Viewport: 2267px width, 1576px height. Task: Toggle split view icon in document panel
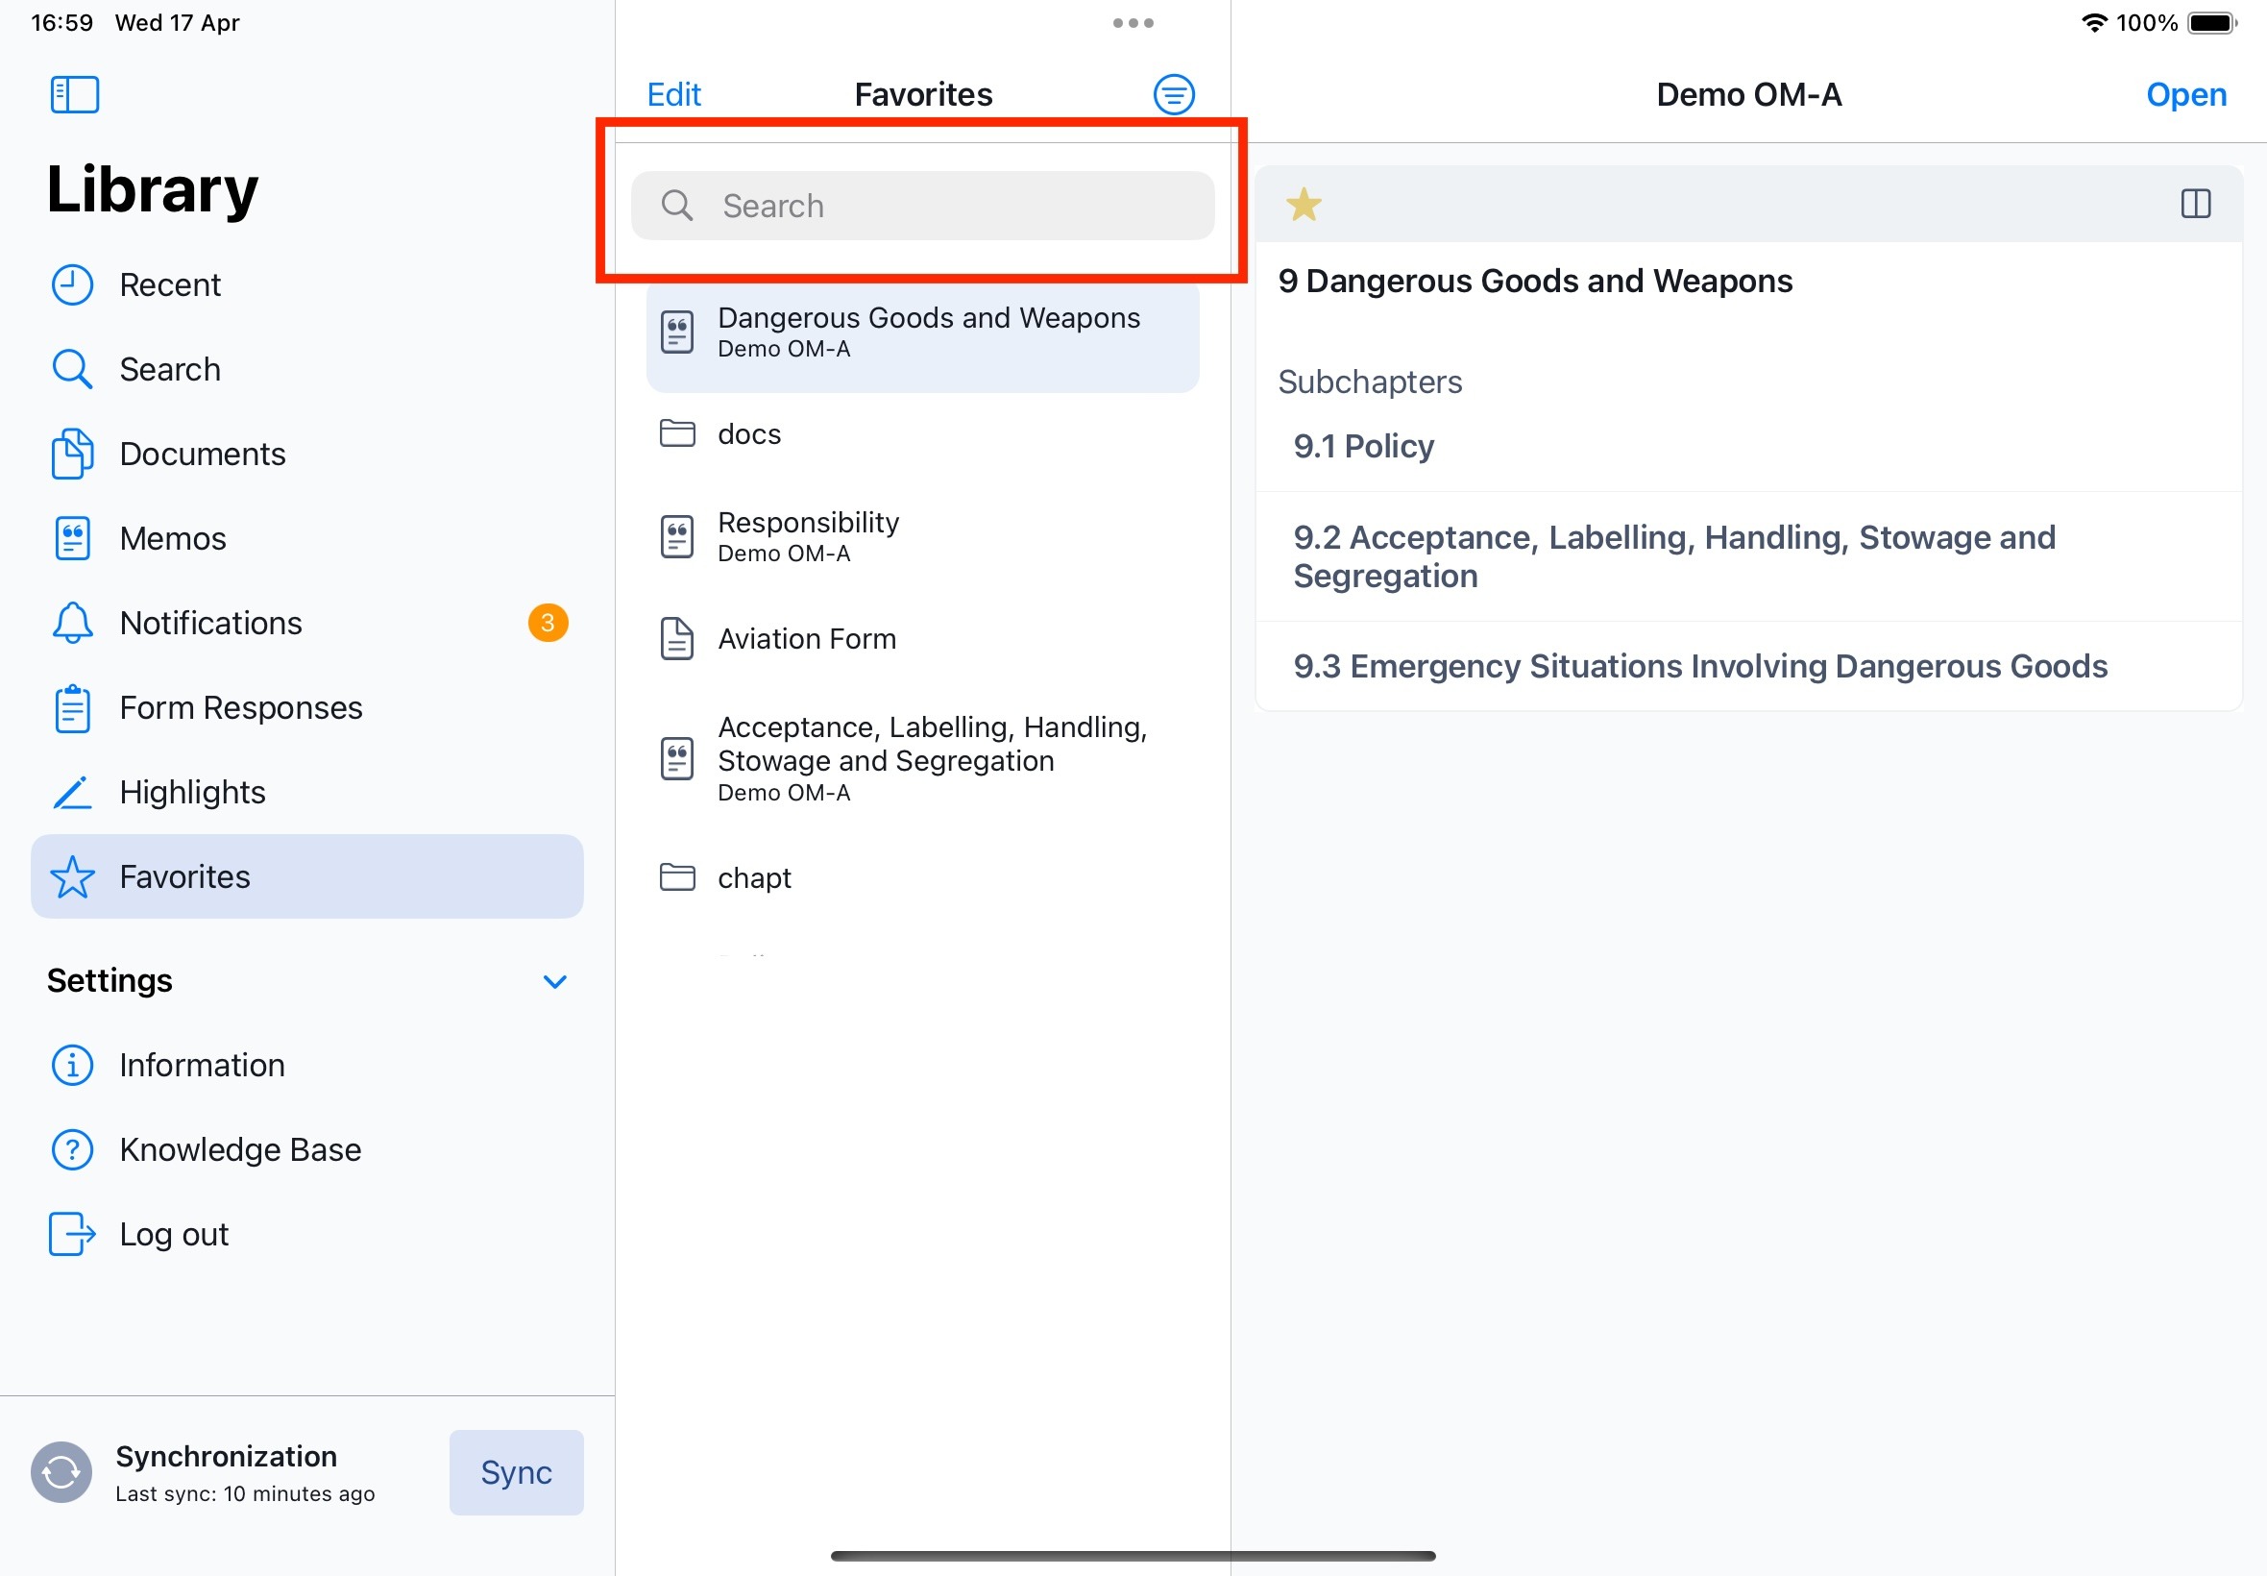pos(2194,205)
